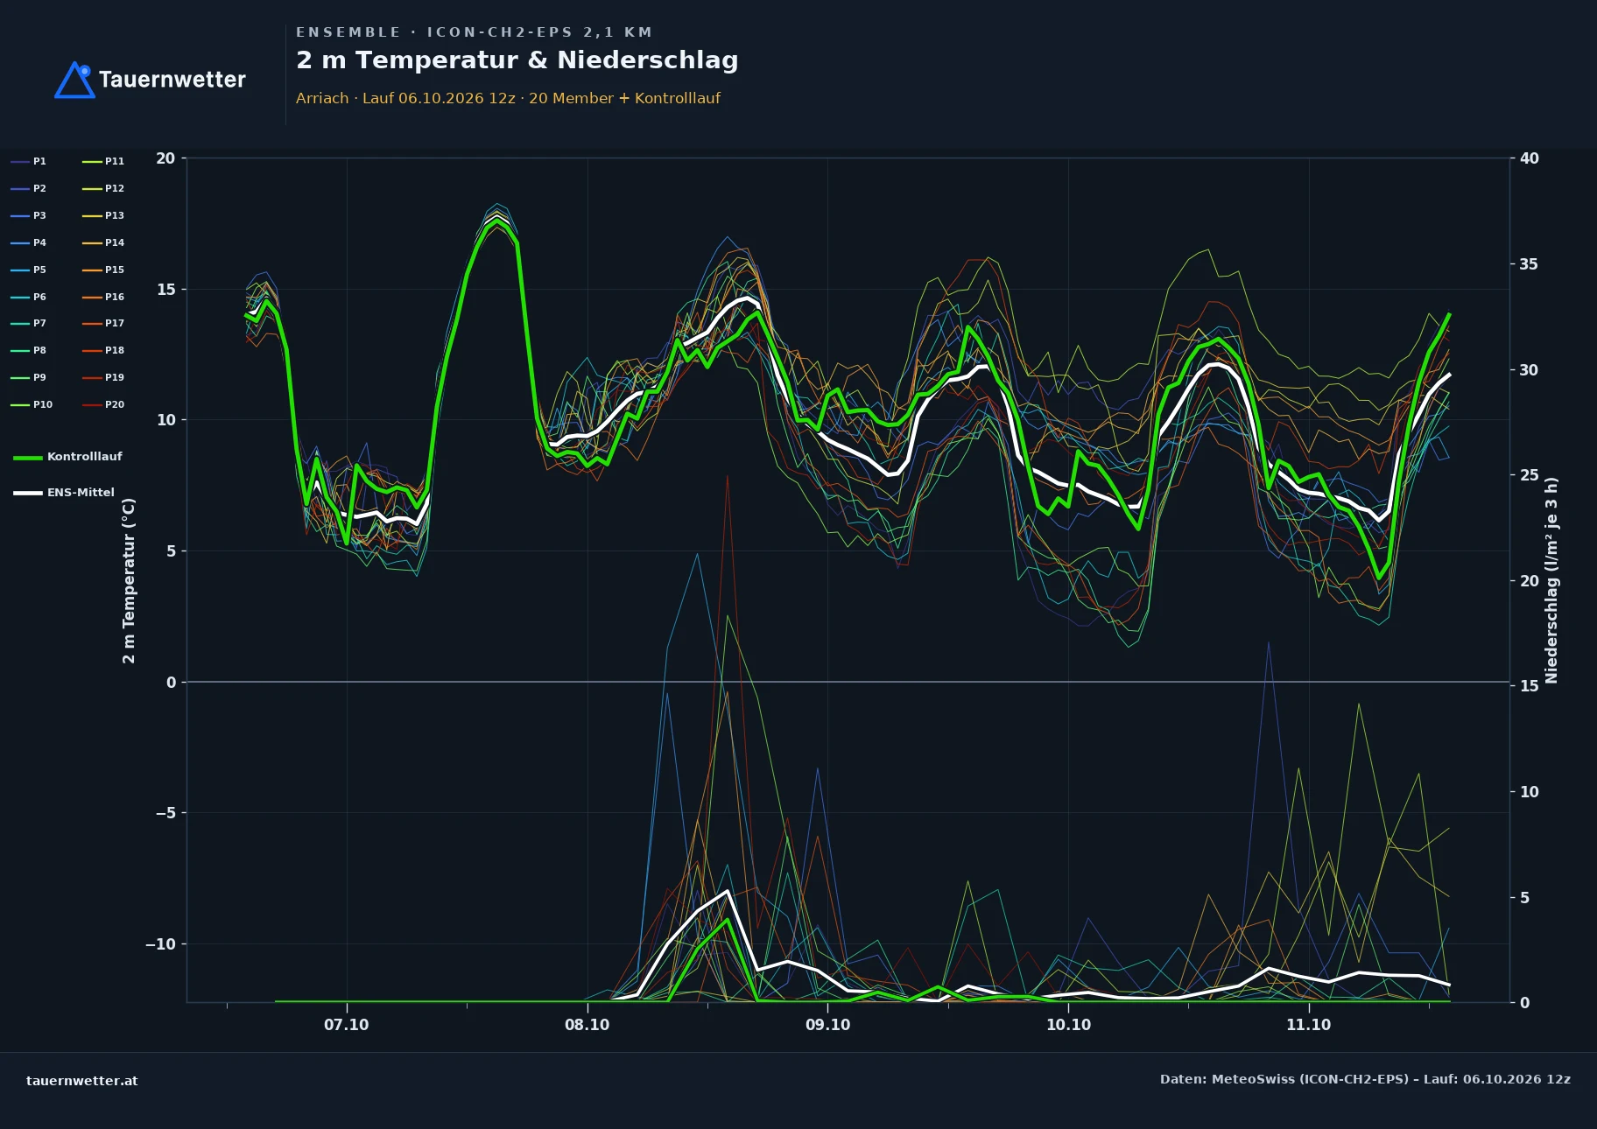Image resolution: width=1597 pixels, height=1129 pixels.
Task: Toggle the ENS-Mittel legend entry
Action: pyautogui.click(x=64, y=493)
